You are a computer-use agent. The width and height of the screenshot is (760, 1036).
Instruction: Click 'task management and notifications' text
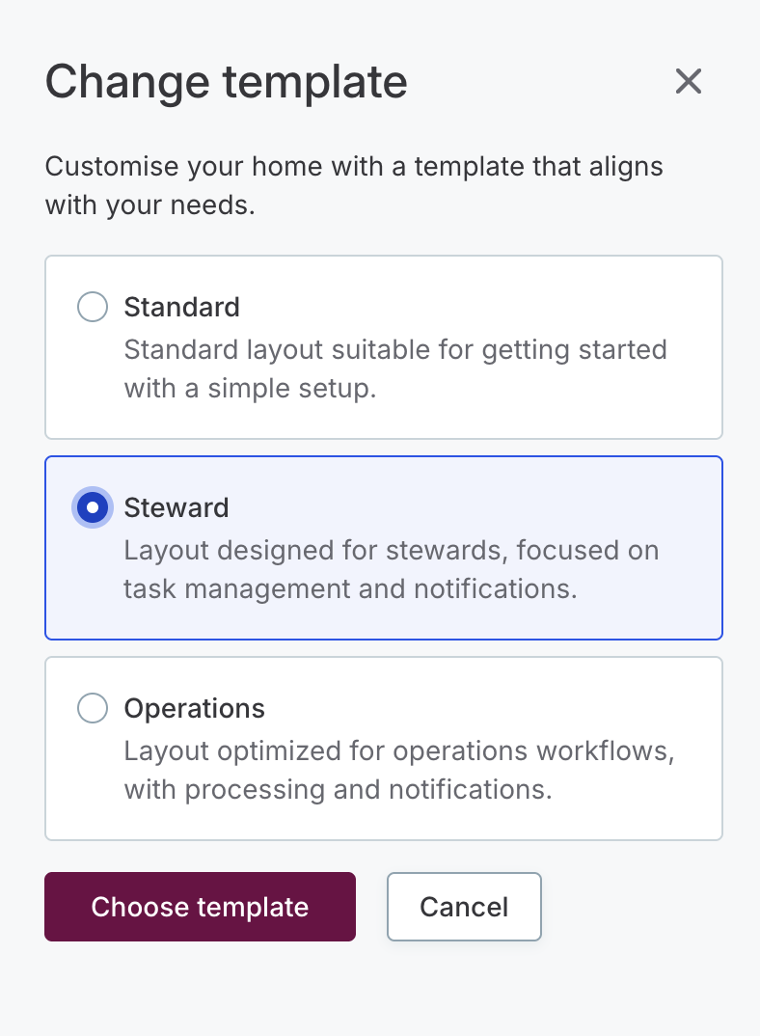350,589
